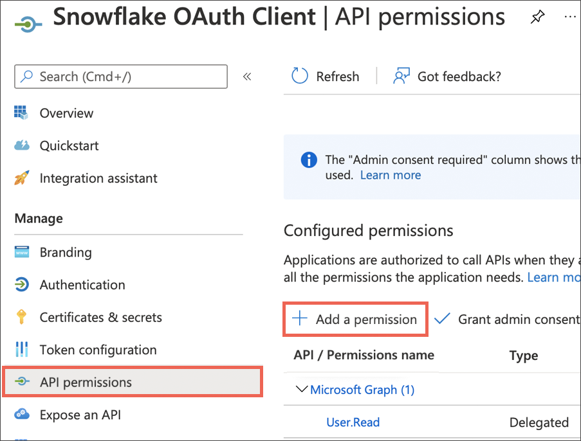
Task: Refresh the configured permissions list
Action: click(x=326, y=76)
